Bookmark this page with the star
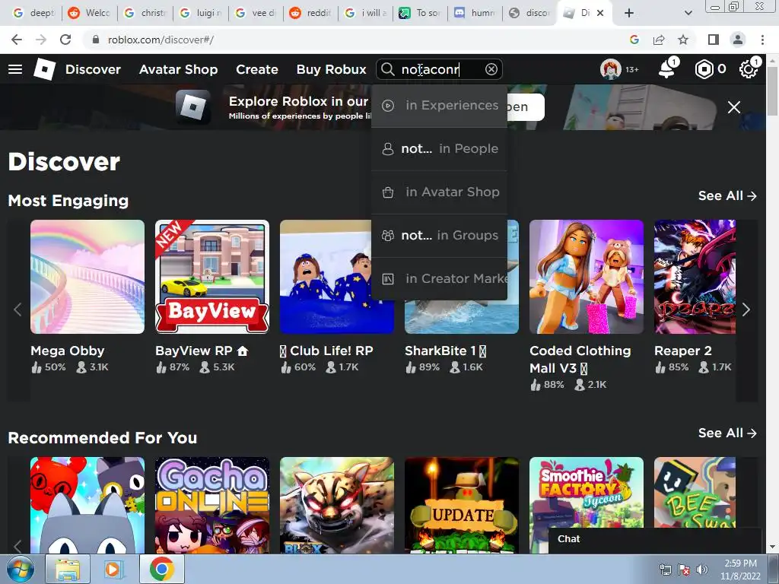 (683, 40)
